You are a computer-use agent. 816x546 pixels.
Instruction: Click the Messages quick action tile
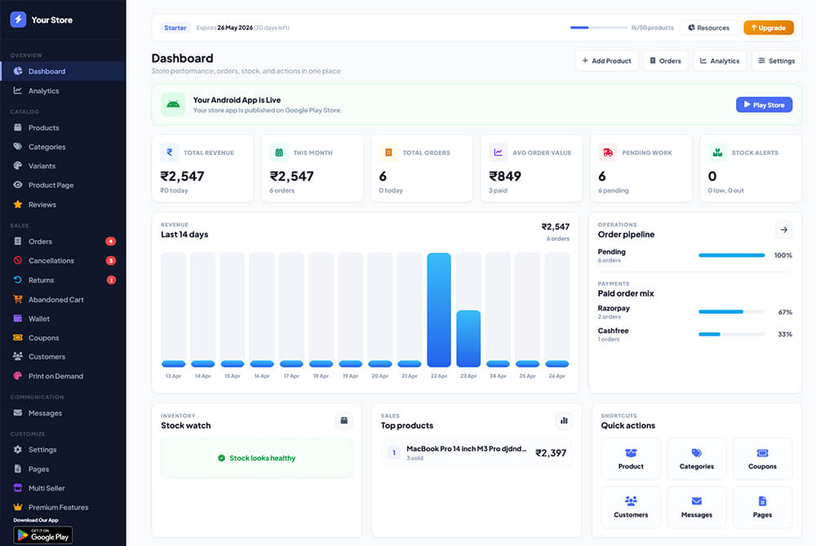(x=696, y=507)
